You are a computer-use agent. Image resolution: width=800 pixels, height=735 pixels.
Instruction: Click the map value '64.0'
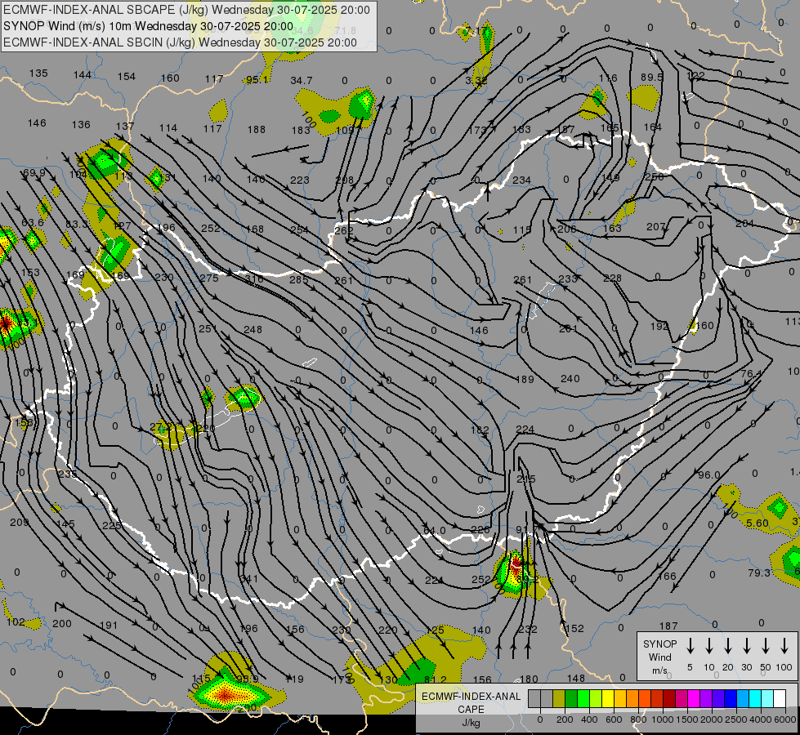coord(434,531)
